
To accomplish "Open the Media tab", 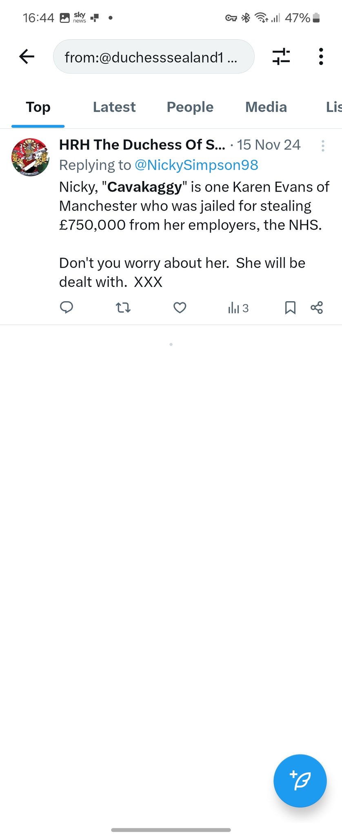I will (x=266, y=107).
